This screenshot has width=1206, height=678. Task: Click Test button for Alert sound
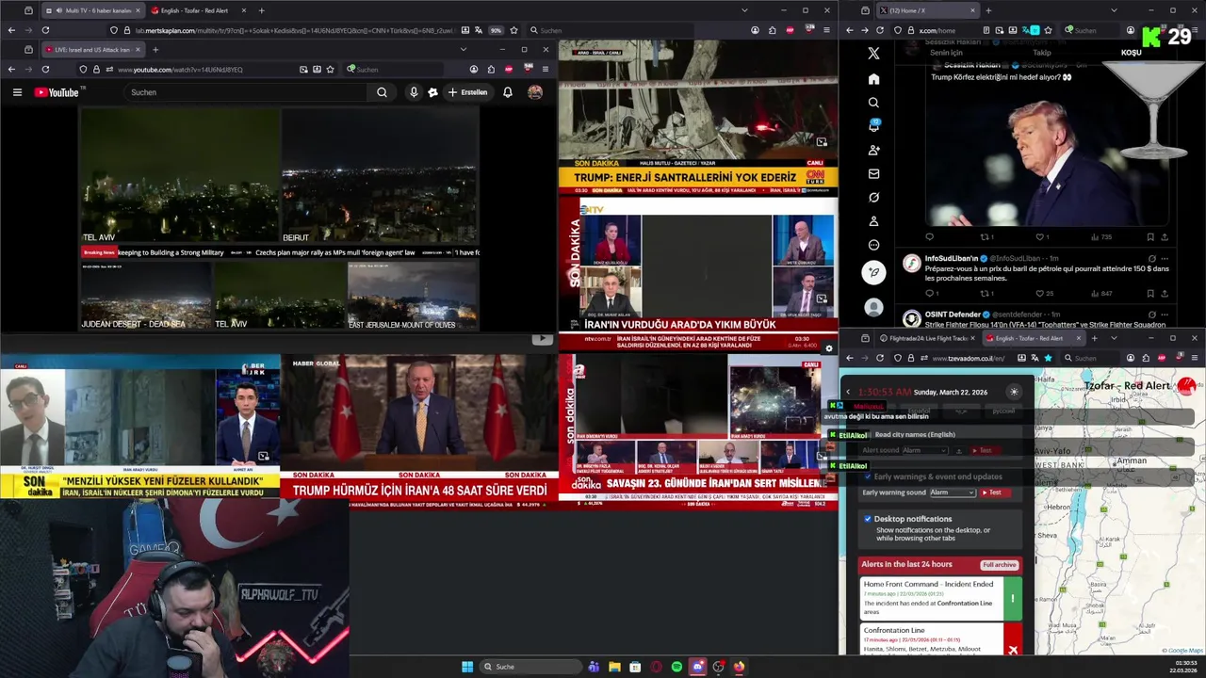tap(985, 450)
